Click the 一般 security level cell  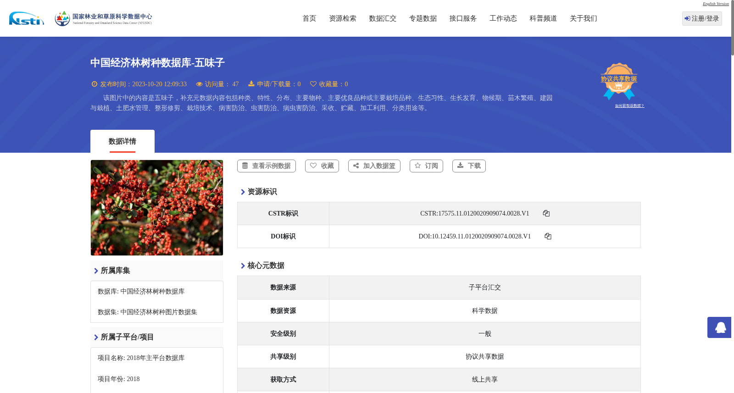point(485,334)
